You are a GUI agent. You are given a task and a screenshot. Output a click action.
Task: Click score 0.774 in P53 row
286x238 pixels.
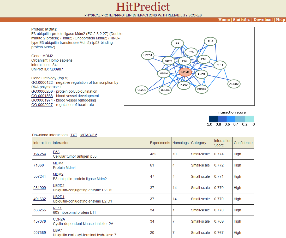[219, 154]
